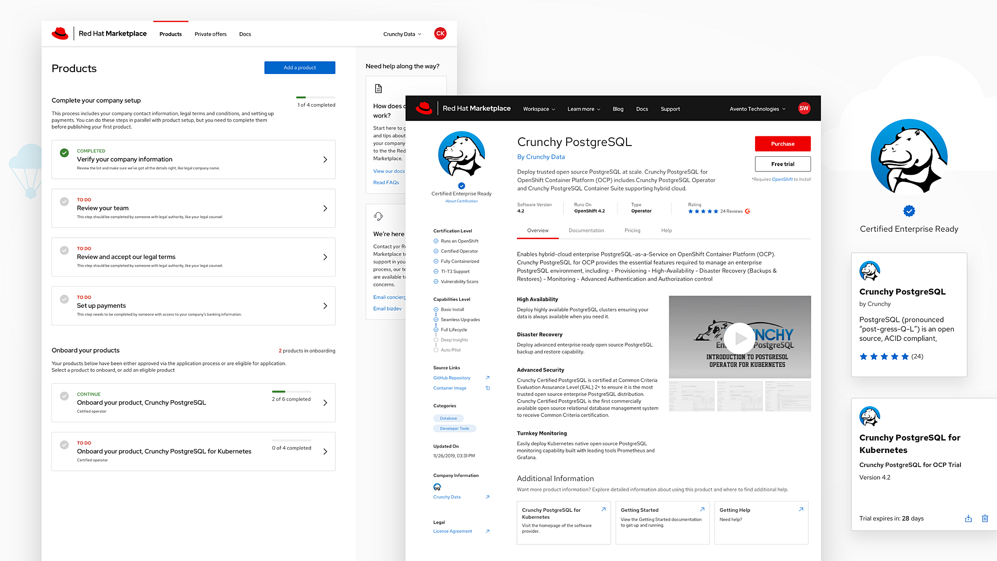Expand Verify your company information chevron
Image resolution: width=997 pixels, height=561 pixels.
point(325,160)
